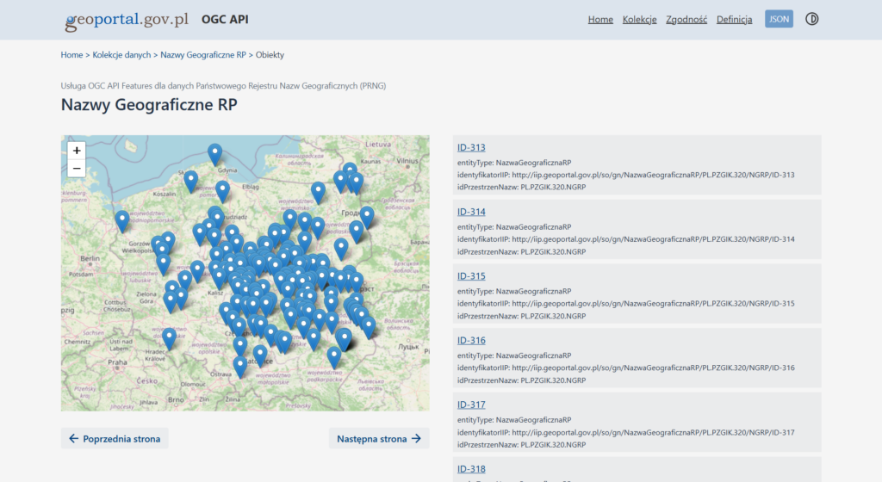Click the map marker near Gdynia
The image size is (882, 482).
click(x=214, y=154)
